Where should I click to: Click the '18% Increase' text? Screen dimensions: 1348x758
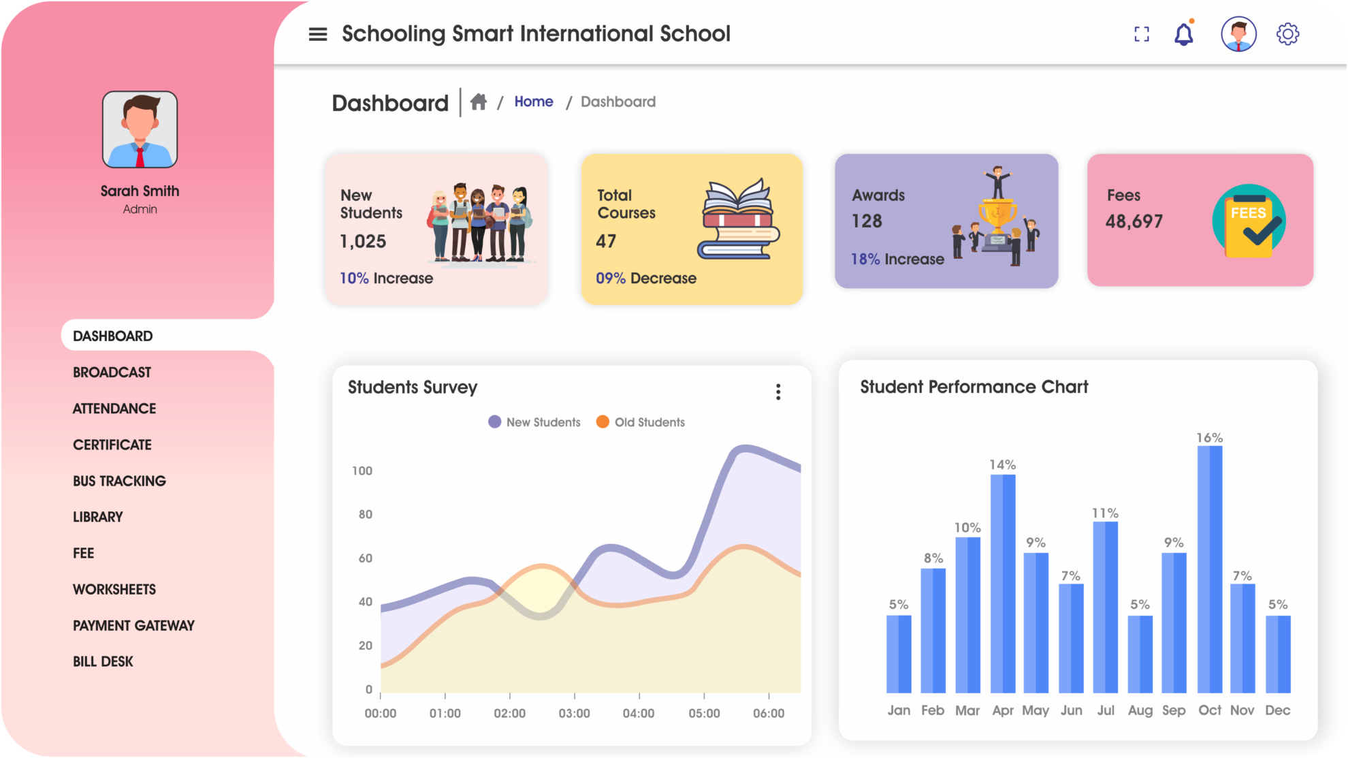(x=897, y=259)
